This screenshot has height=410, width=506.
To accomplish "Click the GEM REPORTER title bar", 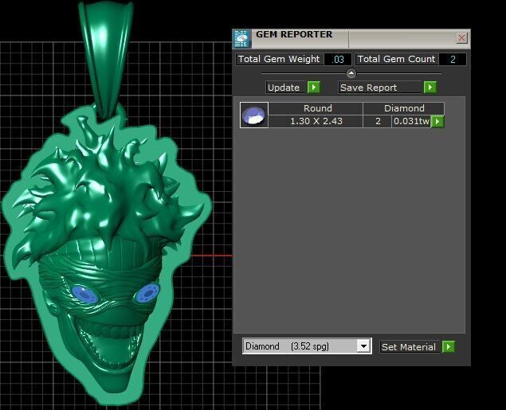I will click(x=353, y=39).
